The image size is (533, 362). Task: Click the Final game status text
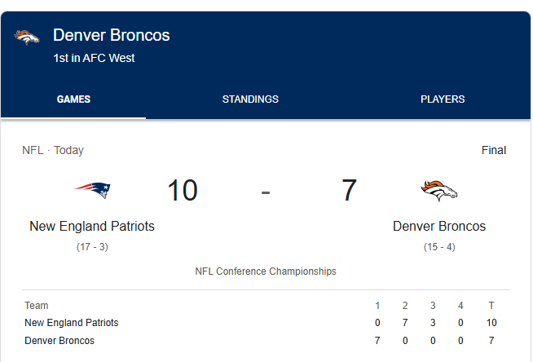tap(494, 150)
